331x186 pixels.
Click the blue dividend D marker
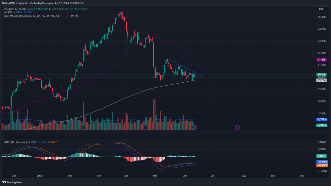[x=145, y=128]
